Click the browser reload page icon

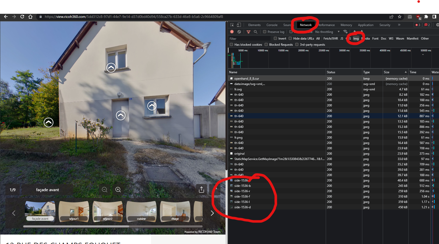point(22,17)
